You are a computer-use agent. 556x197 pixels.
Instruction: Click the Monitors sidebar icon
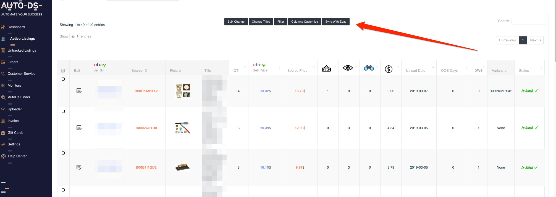click(3, 86)
